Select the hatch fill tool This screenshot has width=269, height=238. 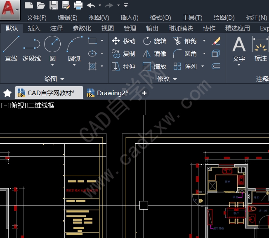(92, 66)
